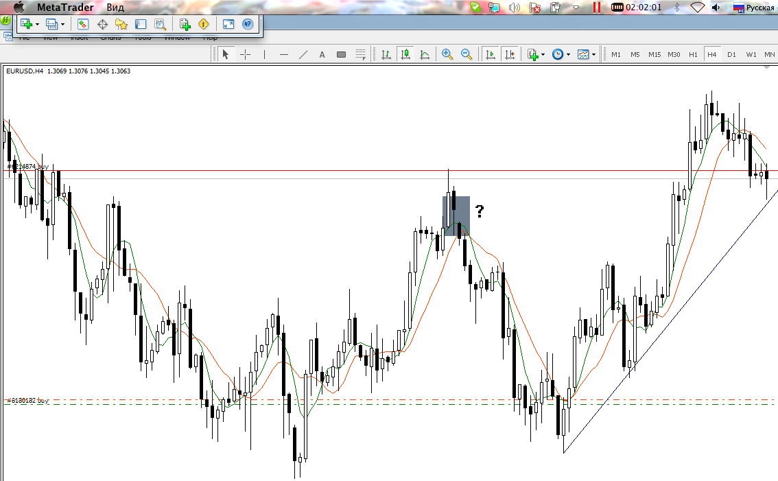Viewport: 778px width, 481px height.
Task: Open the Wi-Fi status menu
Action: 698,8
